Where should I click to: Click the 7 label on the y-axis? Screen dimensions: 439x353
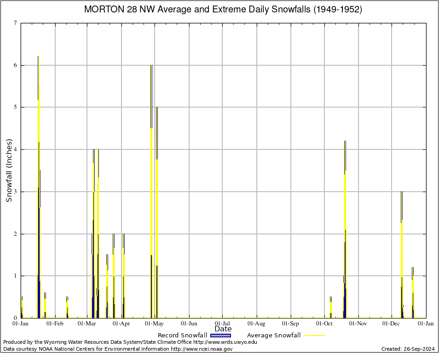15,23
